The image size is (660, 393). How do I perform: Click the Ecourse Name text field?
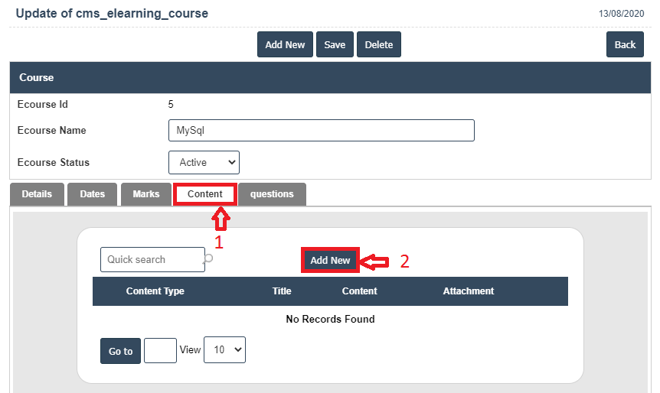click(321, 130)
